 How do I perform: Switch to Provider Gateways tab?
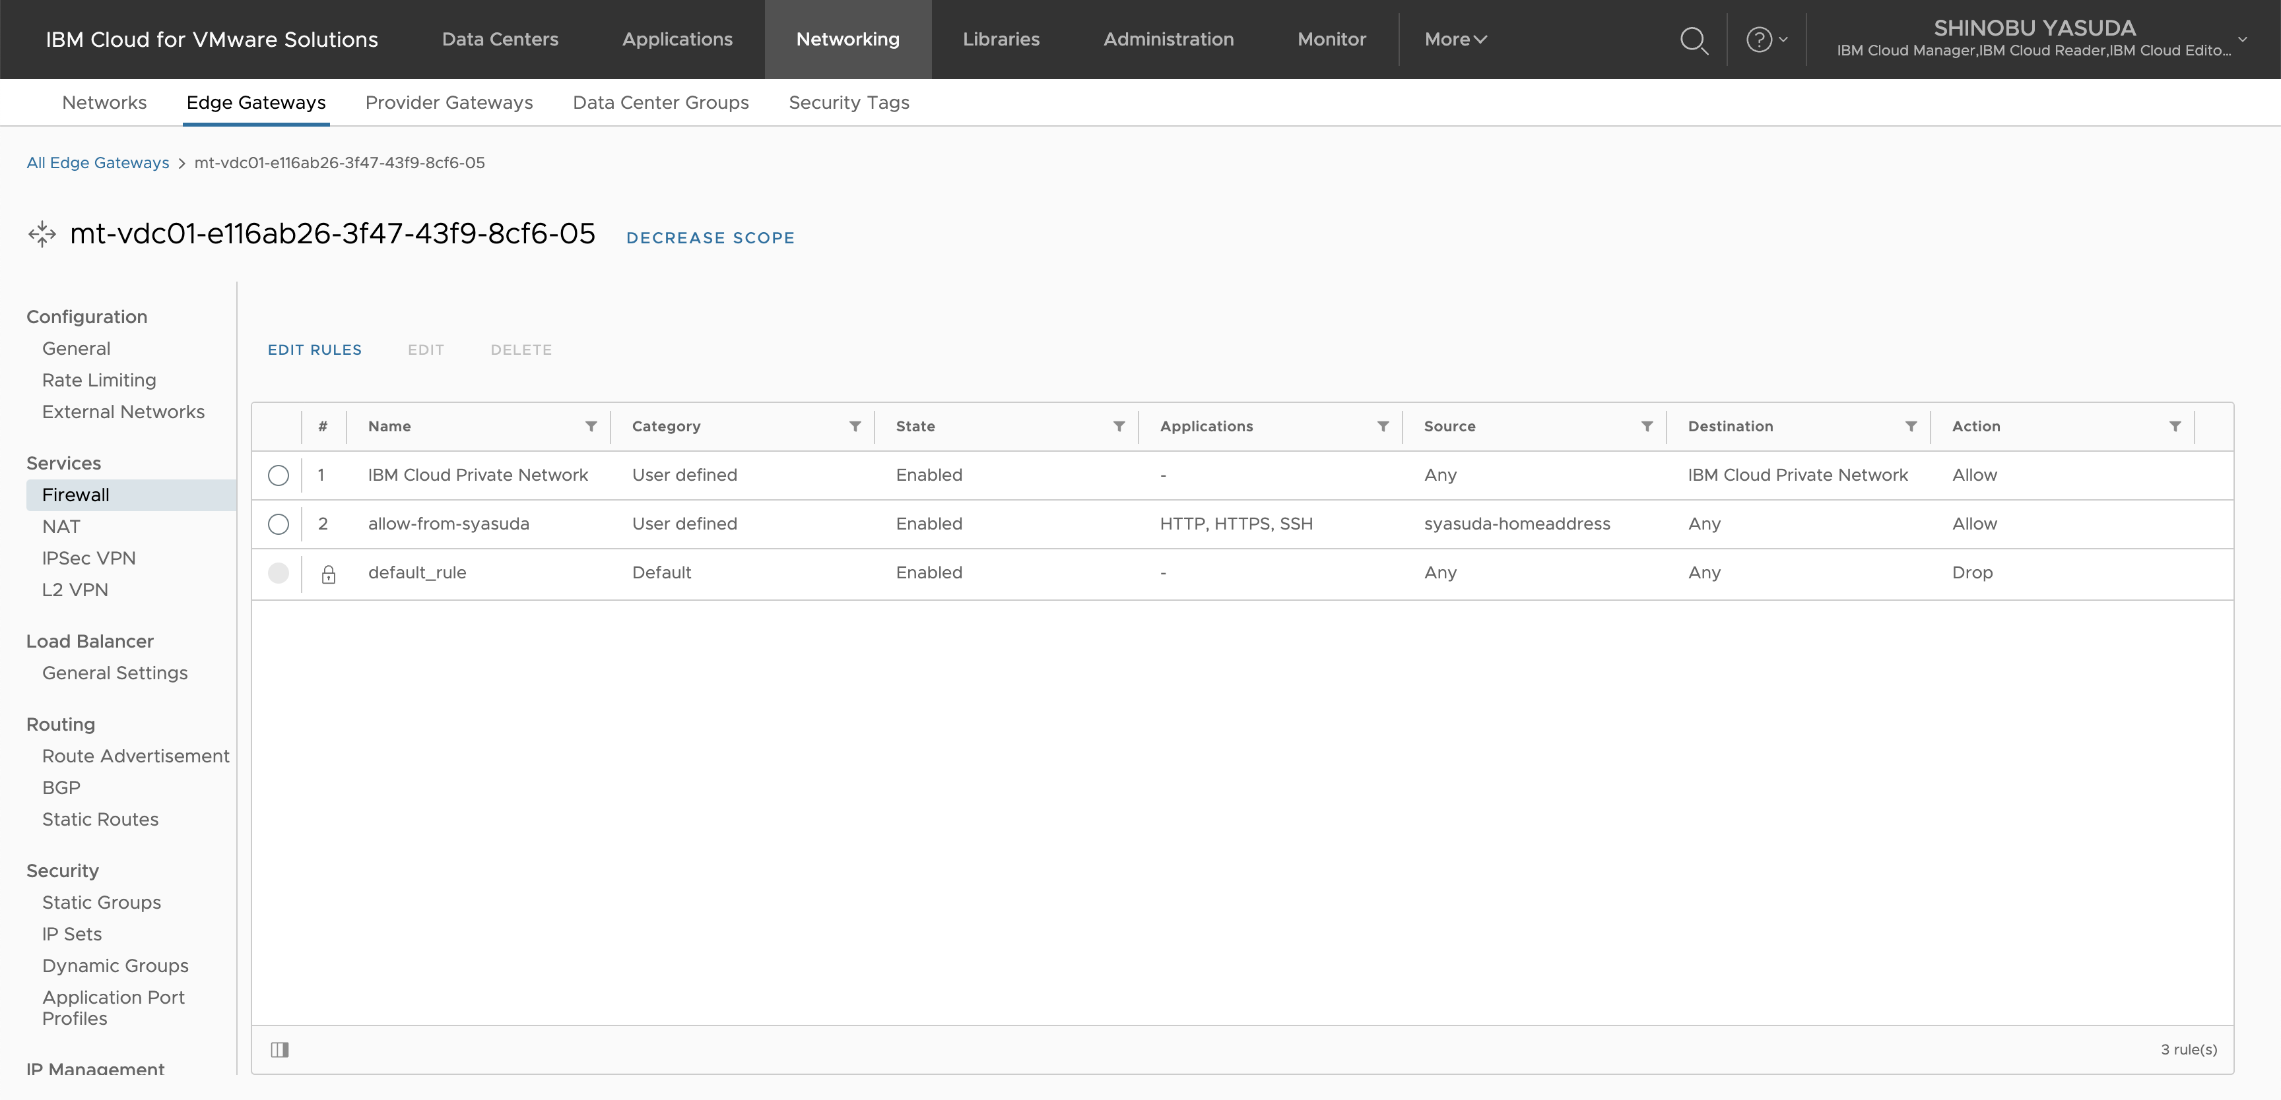pyautogui.click(x=449, y=103)
